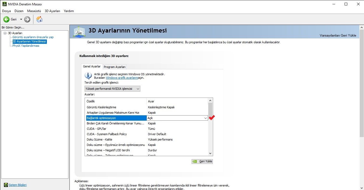Click the Tümü value for CUDA GPUs
The image size is (364, 190).
(x=152, y=129)
